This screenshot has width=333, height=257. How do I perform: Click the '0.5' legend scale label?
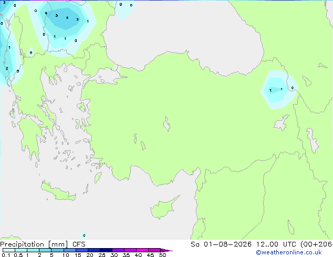click(x=18, y=255)
